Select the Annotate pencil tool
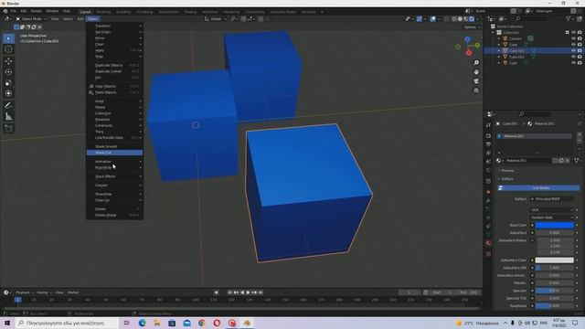 pyautogui.click(x=8, y=106)
